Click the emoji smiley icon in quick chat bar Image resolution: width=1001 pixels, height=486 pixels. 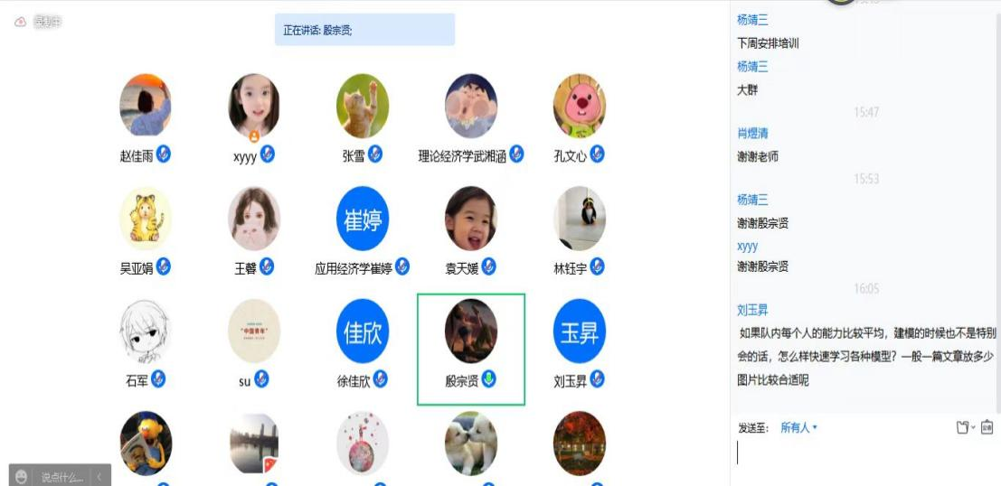pos(22,476)
